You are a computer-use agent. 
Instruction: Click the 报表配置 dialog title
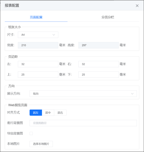tap(12, 5)
